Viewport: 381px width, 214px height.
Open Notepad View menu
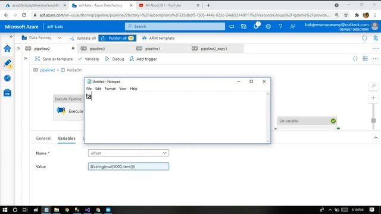[x=123, y=89]
